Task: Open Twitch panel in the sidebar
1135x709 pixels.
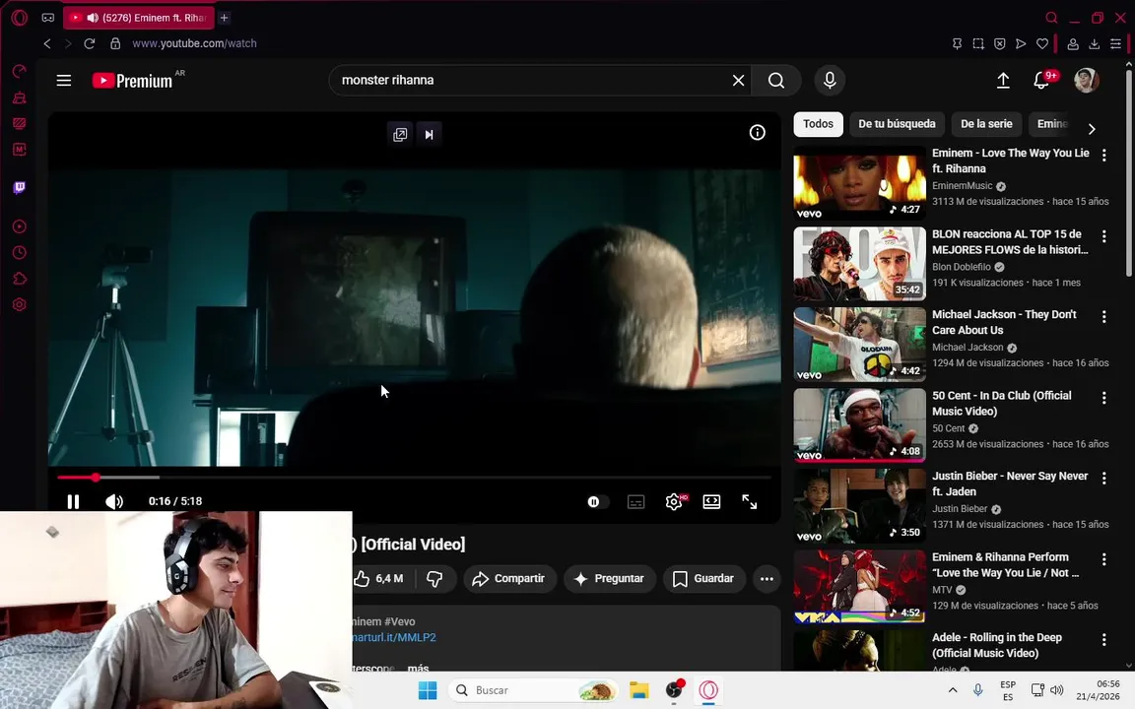Action: point(20,187)
